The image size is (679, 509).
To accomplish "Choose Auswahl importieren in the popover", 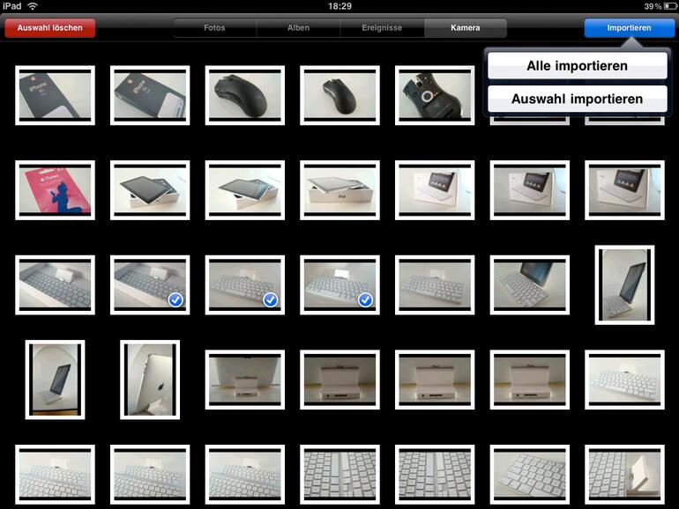I will pos(577,99).
